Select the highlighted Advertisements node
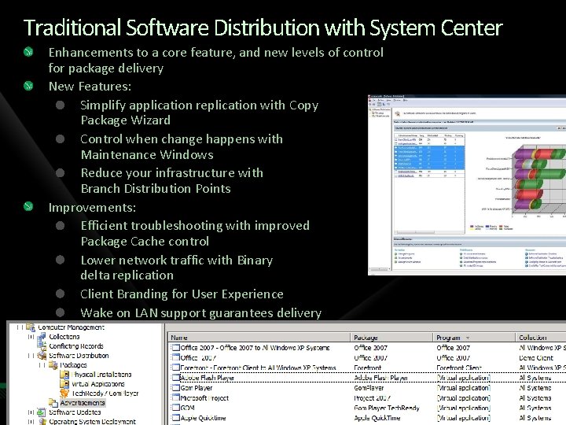Image resolution: width=566 pixels, height=425 pixels. (83, 403)
